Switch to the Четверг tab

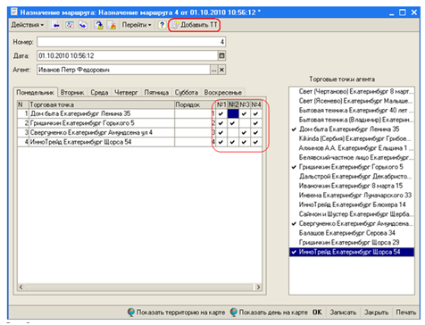coord(126,93)
